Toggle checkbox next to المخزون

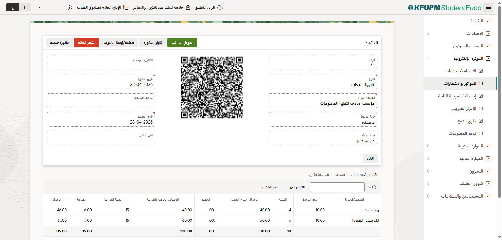click(488, 171)
